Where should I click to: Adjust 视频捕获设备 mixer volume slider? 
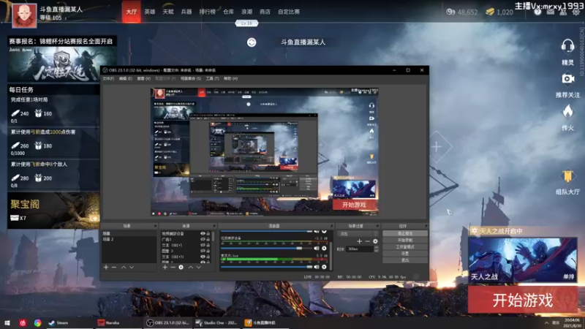[267, 248]
